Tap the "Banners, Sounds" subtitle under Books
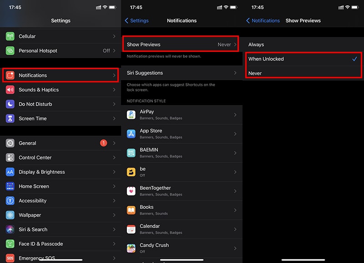 (154, 213)
